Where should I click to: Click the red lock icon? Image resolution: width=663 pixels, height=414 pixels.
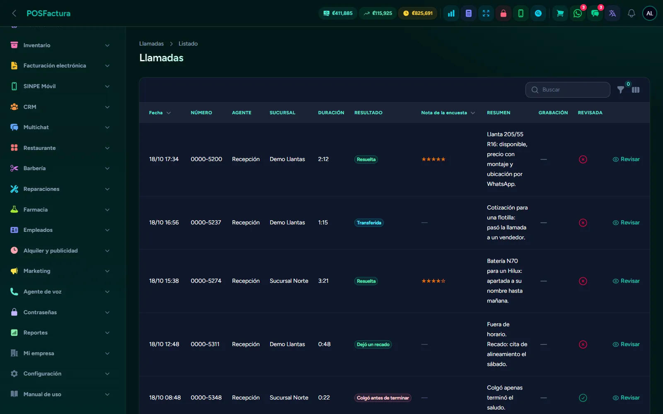pos(503,13)
